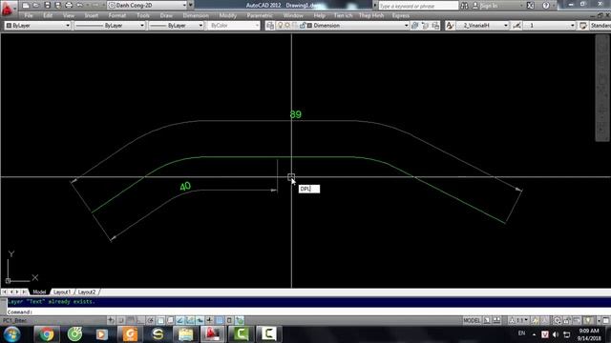Click the New drawing icon in quick access toolbar
Screen dimensions: 611x343
[x=26, y=6]
